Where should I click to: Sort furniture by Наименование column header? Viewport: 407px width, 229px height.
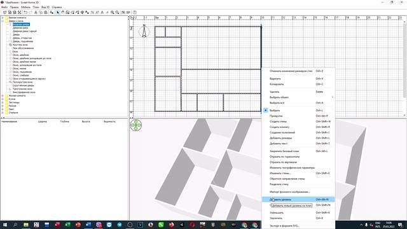pos(10,121)
